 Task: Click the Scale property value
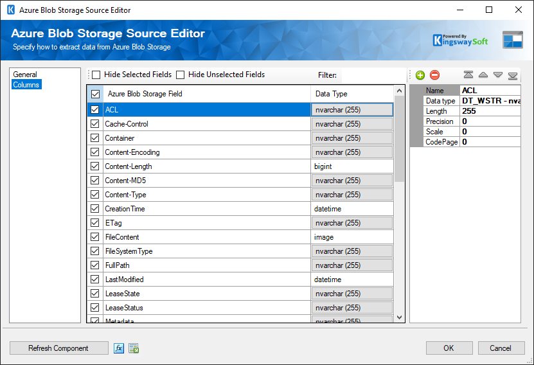pyautogui.click(x=490, y=132)
